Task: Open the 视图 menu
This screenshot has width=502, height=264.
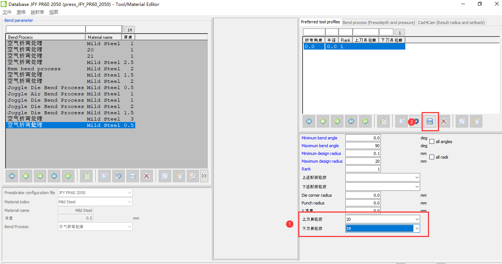Action: (54, 12)
